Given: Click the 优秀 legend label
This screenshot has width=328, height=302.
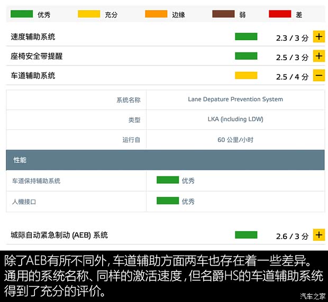Looking at the screenshot, I should coord(44,15).
